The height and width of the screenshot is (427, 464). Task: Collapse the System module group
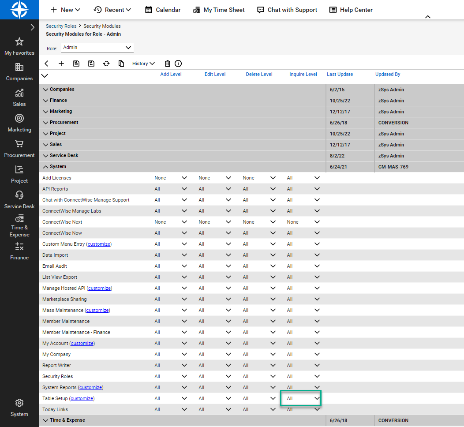pos(45,167)
